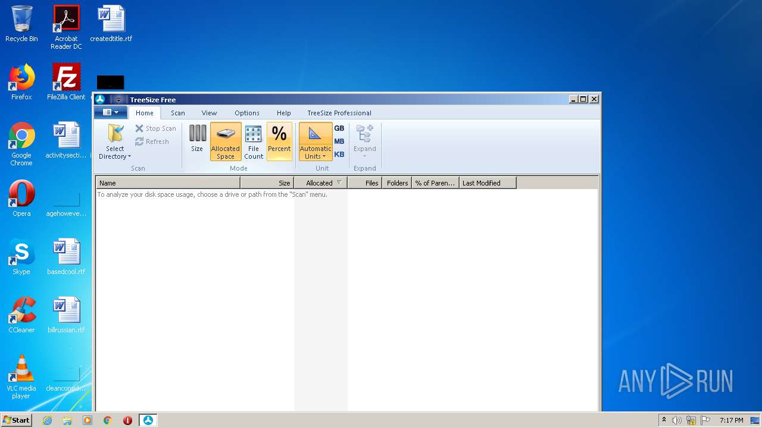Set units to MB

pos(339,141)
